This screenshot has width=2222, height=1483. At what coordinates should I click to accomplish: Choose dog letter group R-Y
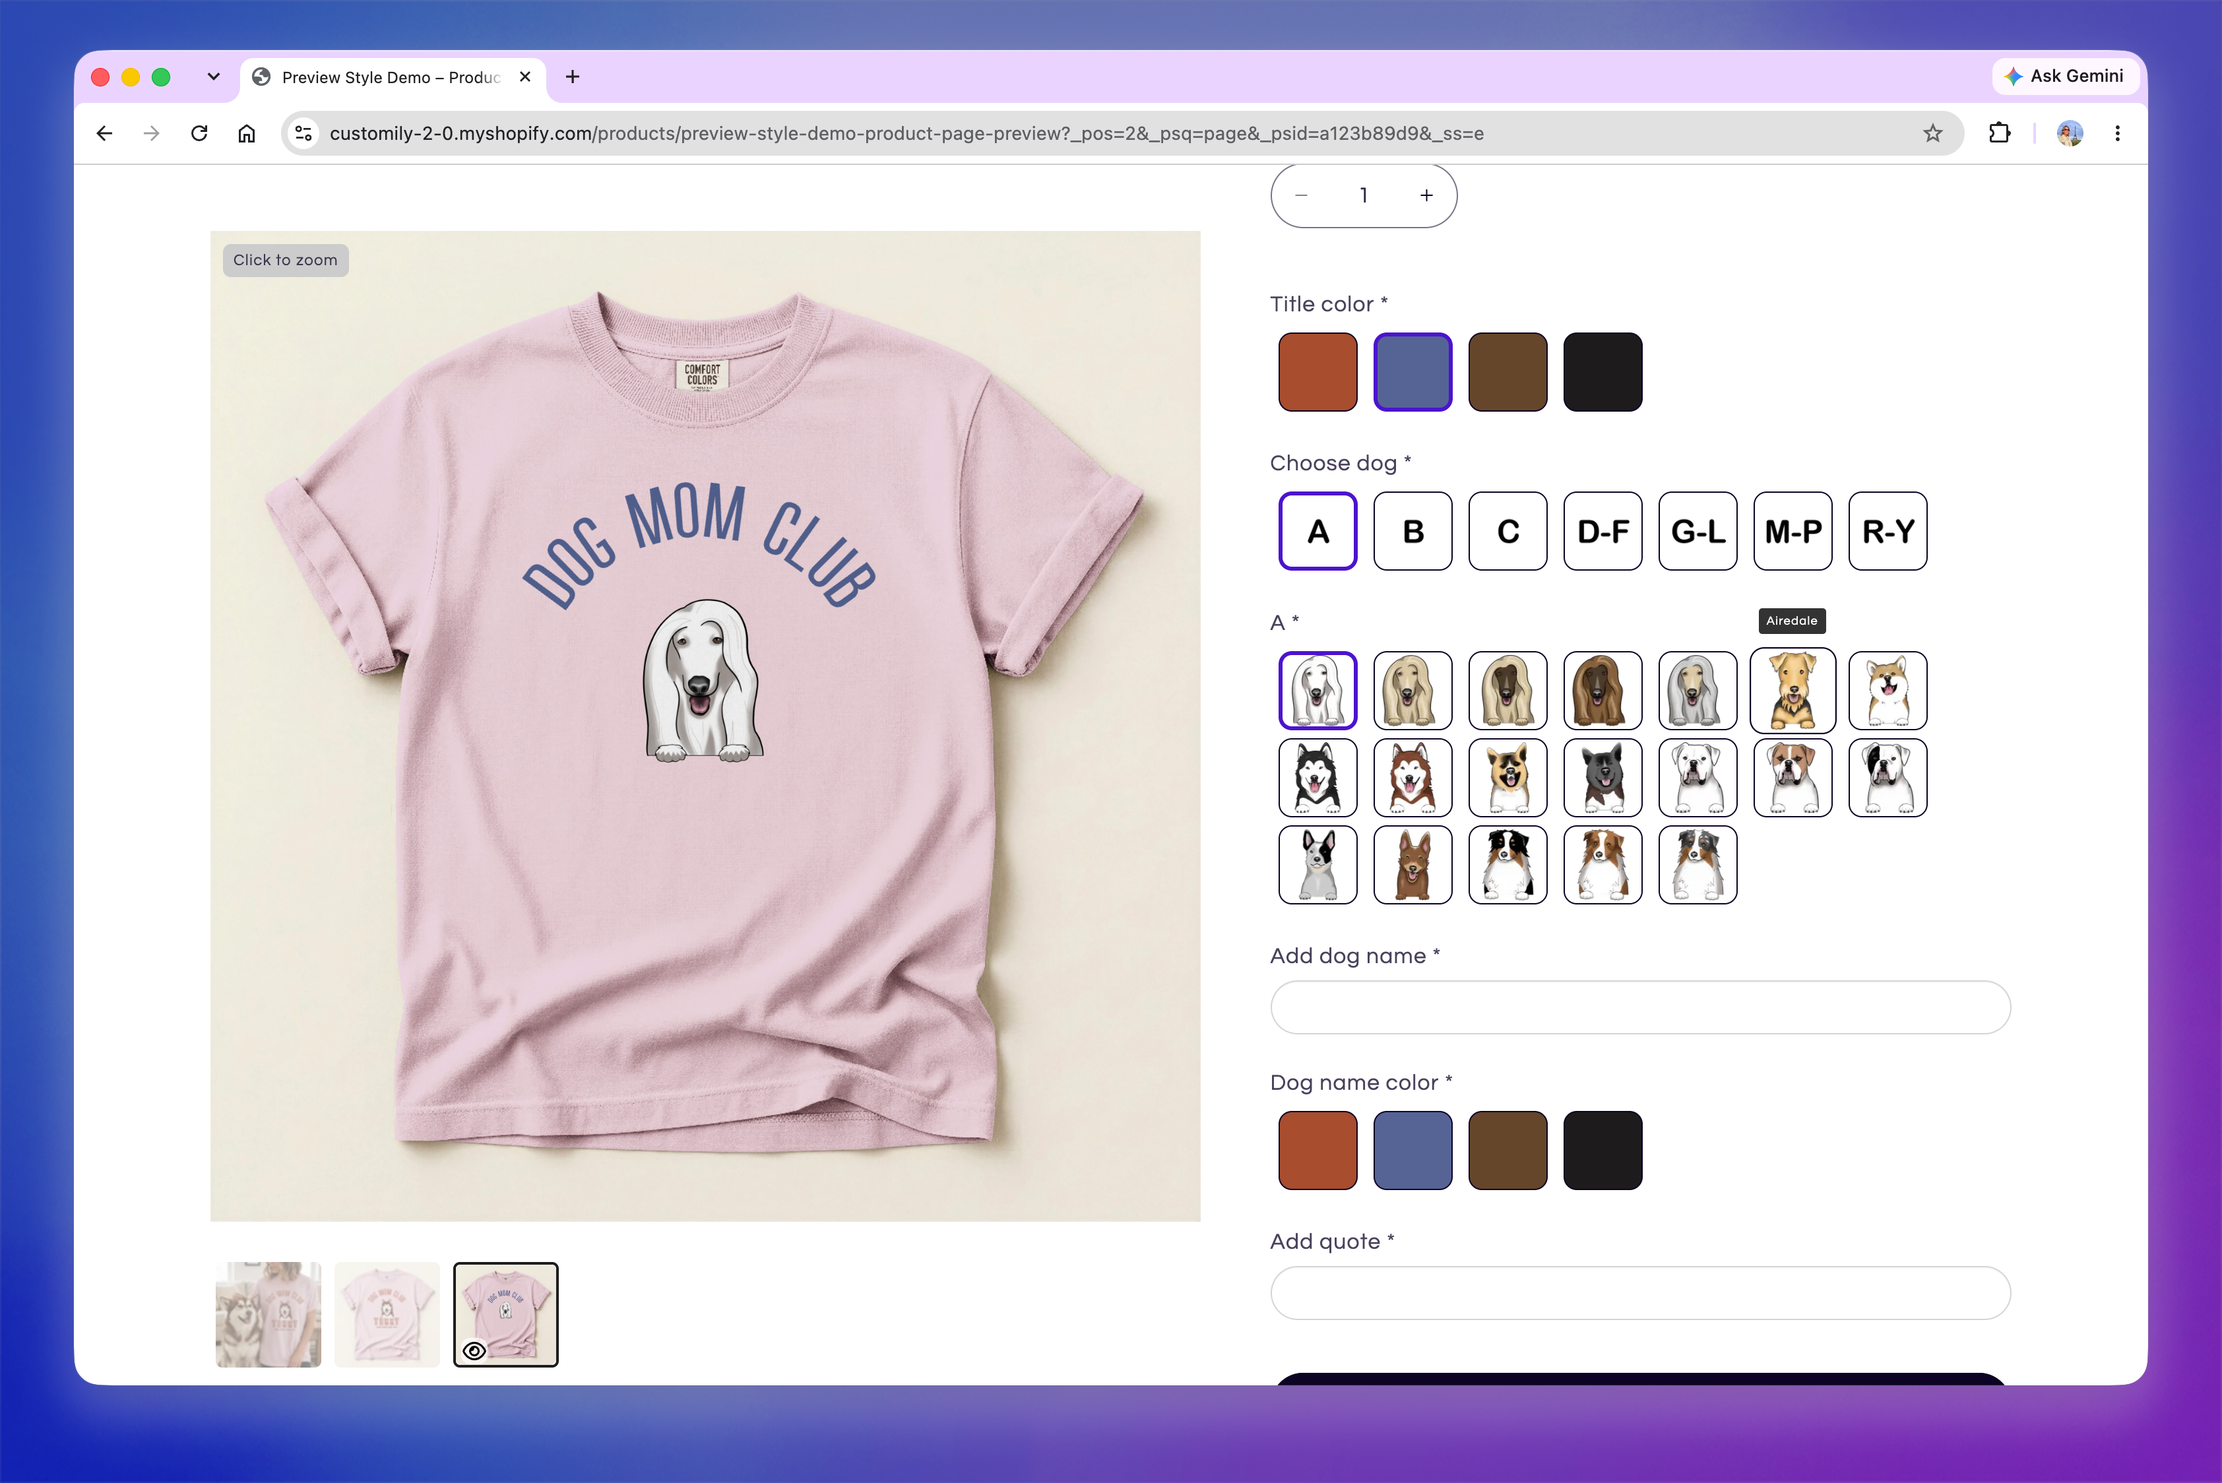click(1888, 530)
